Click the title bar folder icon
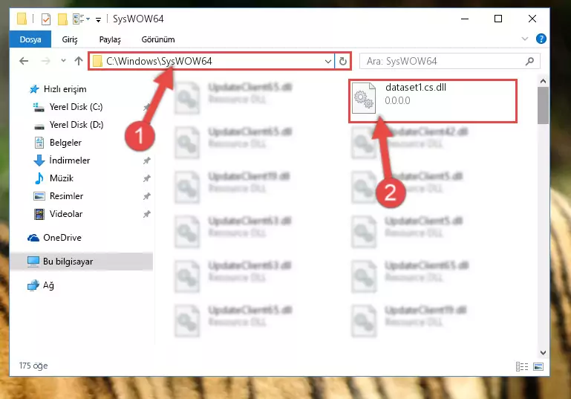This screenshot has height=399, width=571. [22, 19]
